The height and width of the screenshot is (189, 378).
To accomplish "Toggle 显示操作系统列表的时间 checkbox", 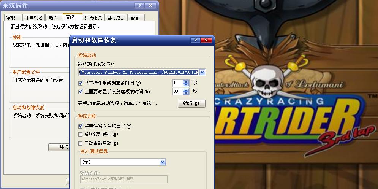I will point(81,84).
